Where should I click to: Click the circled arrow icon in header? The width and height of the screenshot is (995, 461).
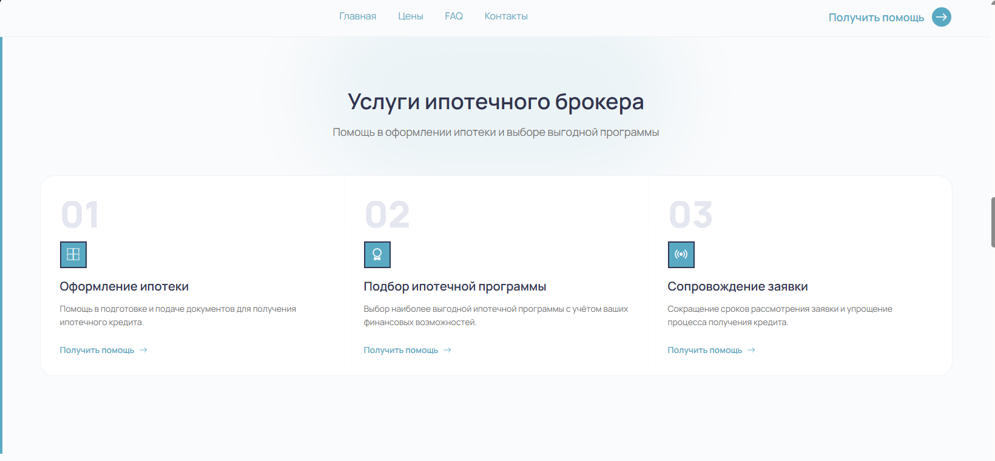coord(941,17)
